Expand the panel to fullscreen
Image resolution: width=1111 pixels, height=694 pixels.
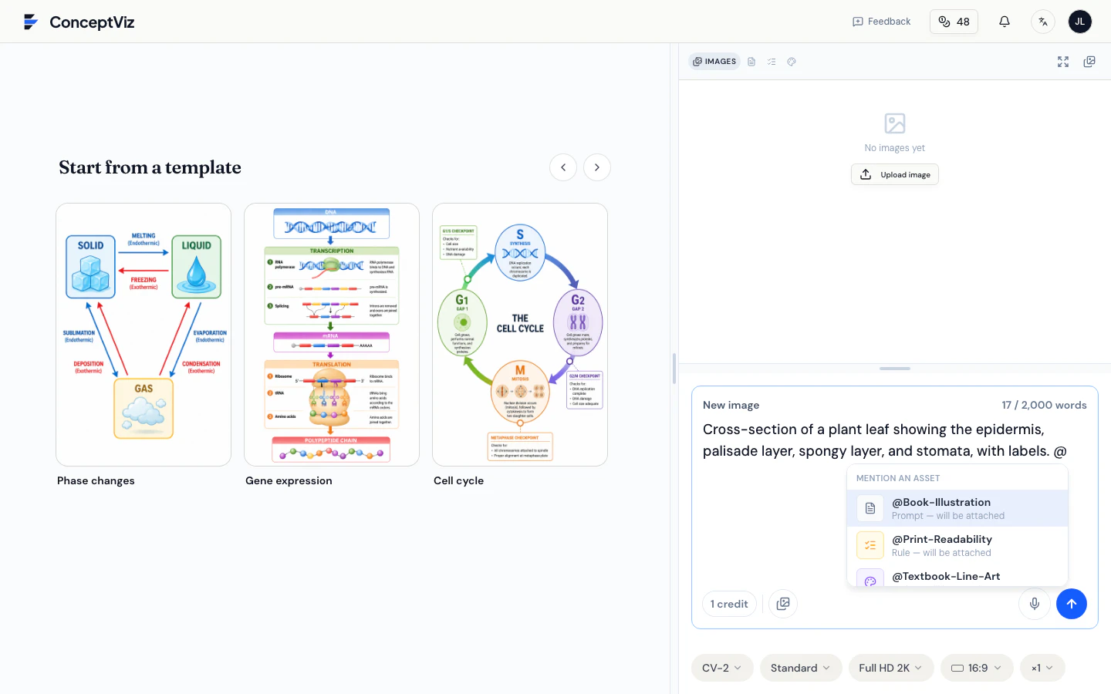[x=1063, y=62]
